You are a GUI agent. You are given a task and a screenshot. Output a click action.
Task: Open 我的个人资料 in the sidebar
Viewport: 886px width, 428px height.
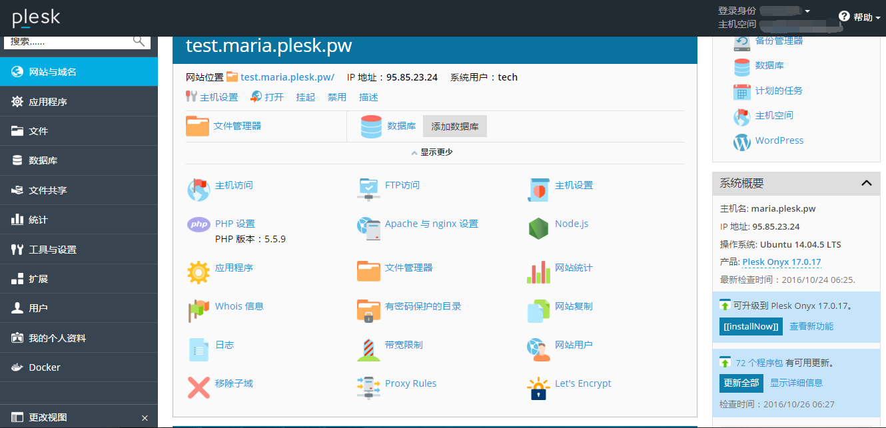point(79,338)
